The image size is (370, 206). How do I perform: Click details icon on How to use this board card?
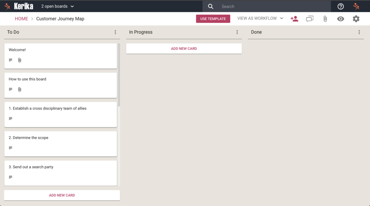click(10, 89)
